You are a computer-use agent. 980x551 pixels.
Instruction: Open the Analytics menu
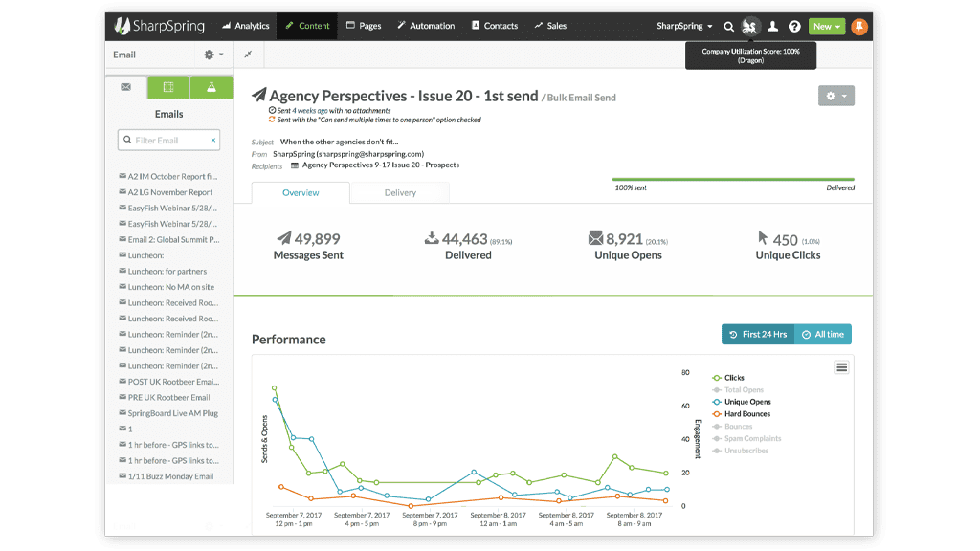click(246, 26)
